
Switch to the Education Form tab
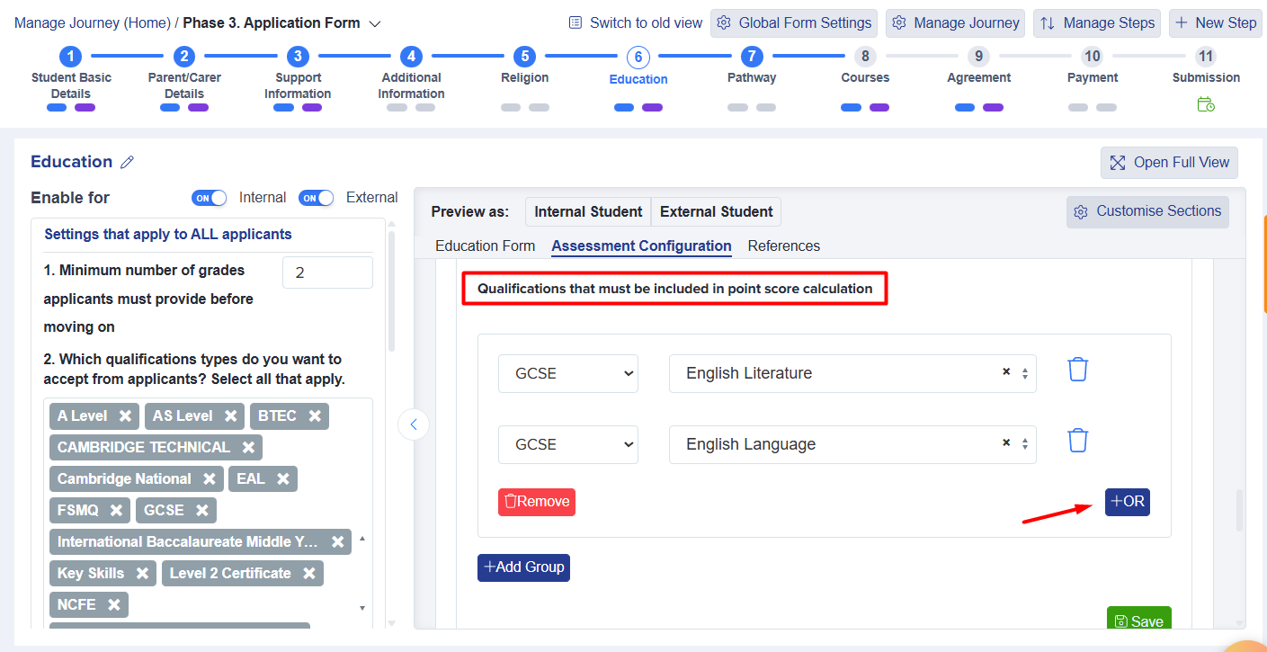tap(485, 246)
